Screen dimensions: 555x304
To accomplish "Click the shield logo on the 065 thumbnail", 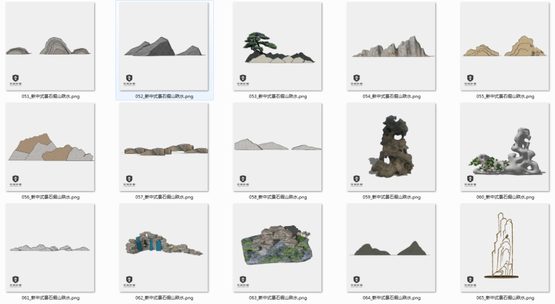I will 470,280.
